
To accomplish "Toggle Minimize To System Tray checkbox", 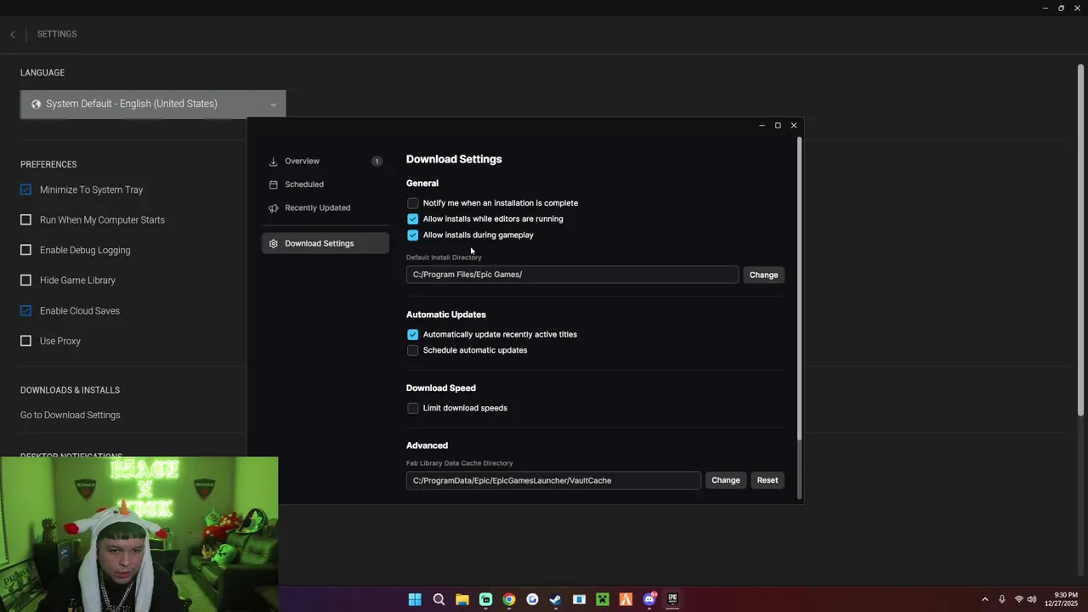I will [25, 190].
